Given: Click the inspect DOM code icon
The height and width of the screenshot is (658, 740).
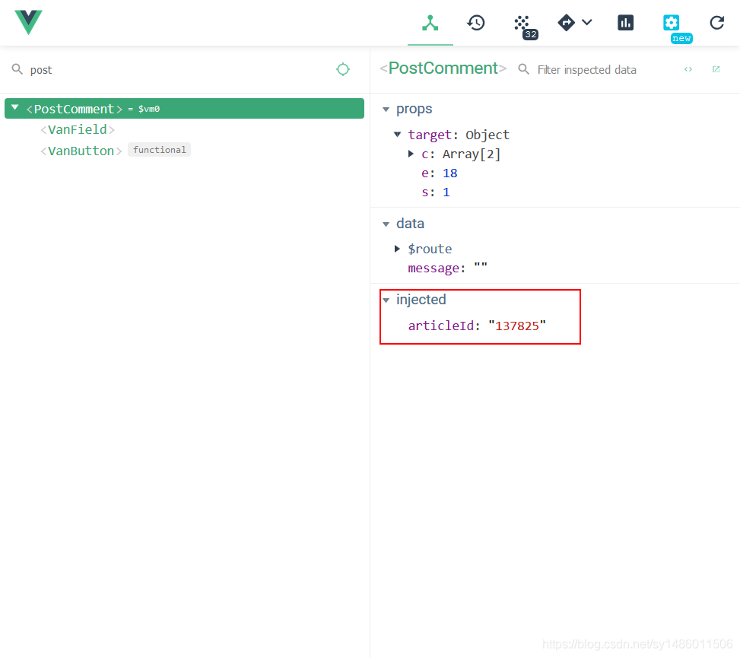Looking at the screenshot, I should 688,69.
